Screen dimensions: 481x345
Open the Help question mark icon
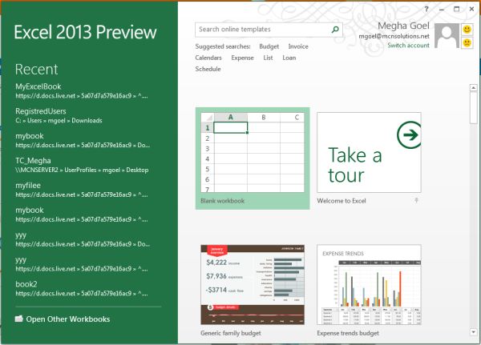tap(426, 9)
